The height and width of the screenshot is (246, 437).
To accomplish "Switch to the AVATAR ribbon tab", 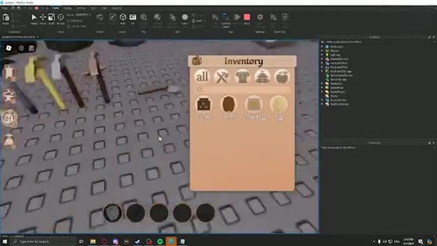I will [x=81, y=8].
